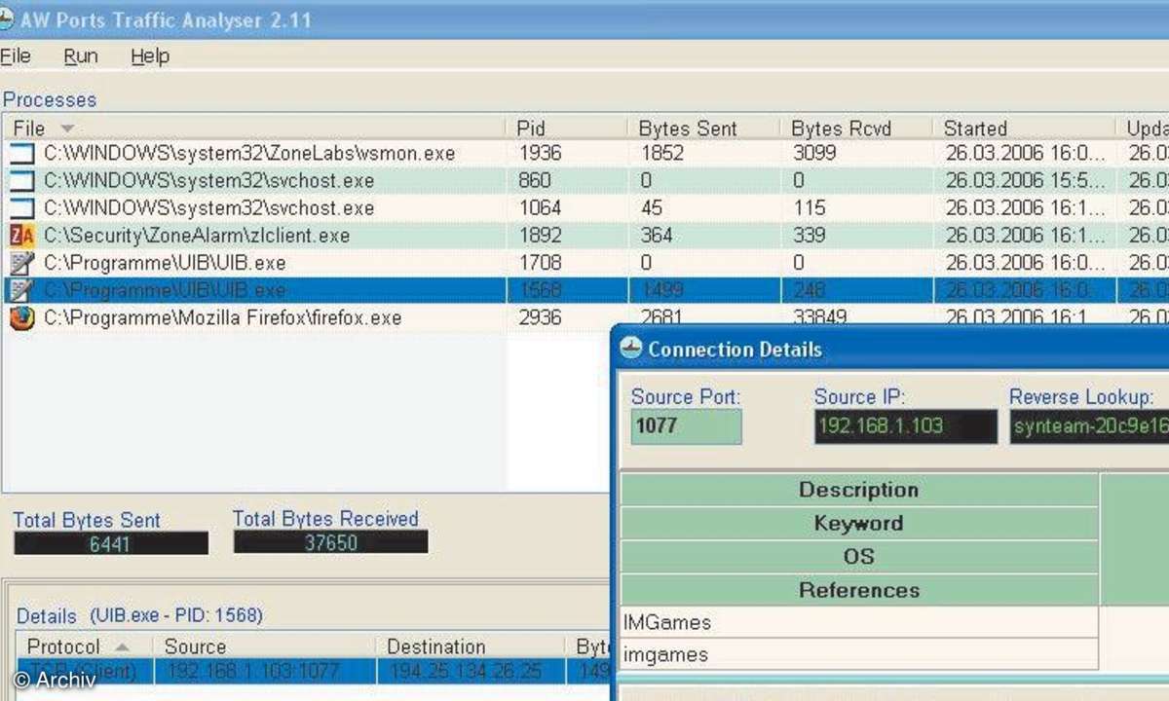Open the Run menu
1169x701 pixels.
tap(81, 56)
